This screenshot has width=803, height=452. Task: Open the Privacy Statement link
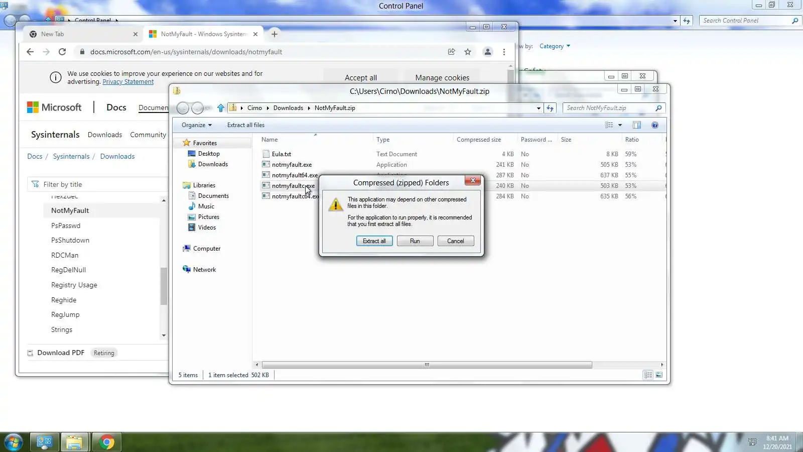[128, 82]
